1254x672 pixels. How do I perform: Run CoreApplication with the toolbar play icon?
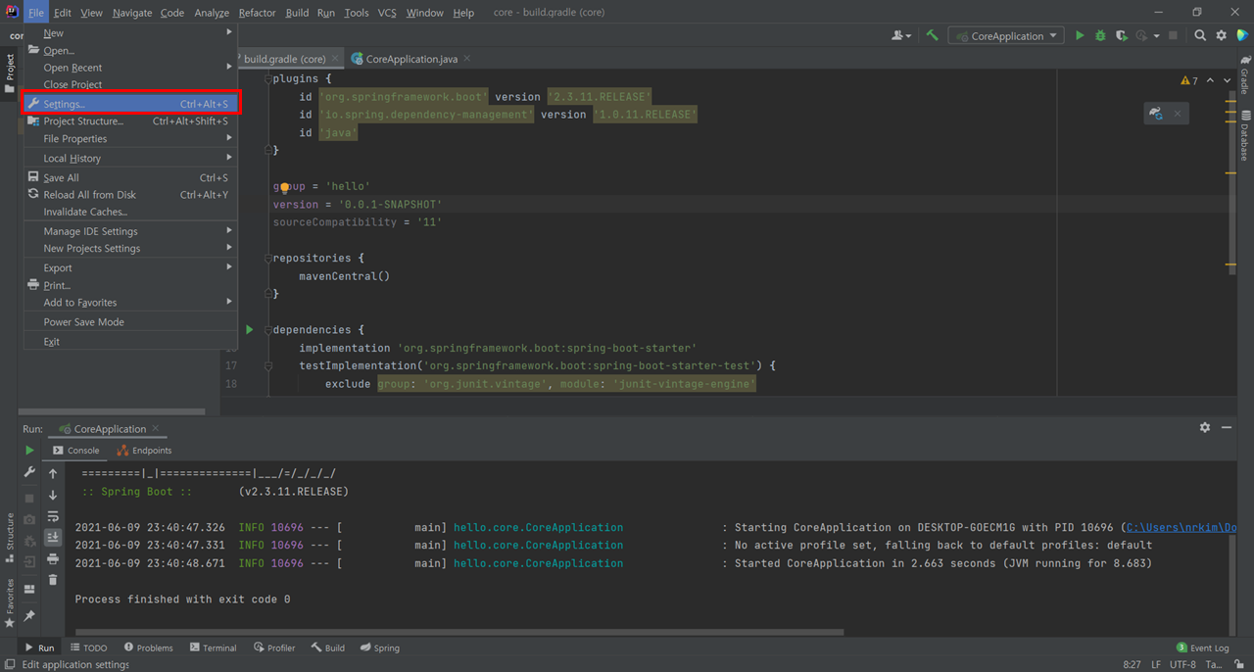tap(1080, 35)
